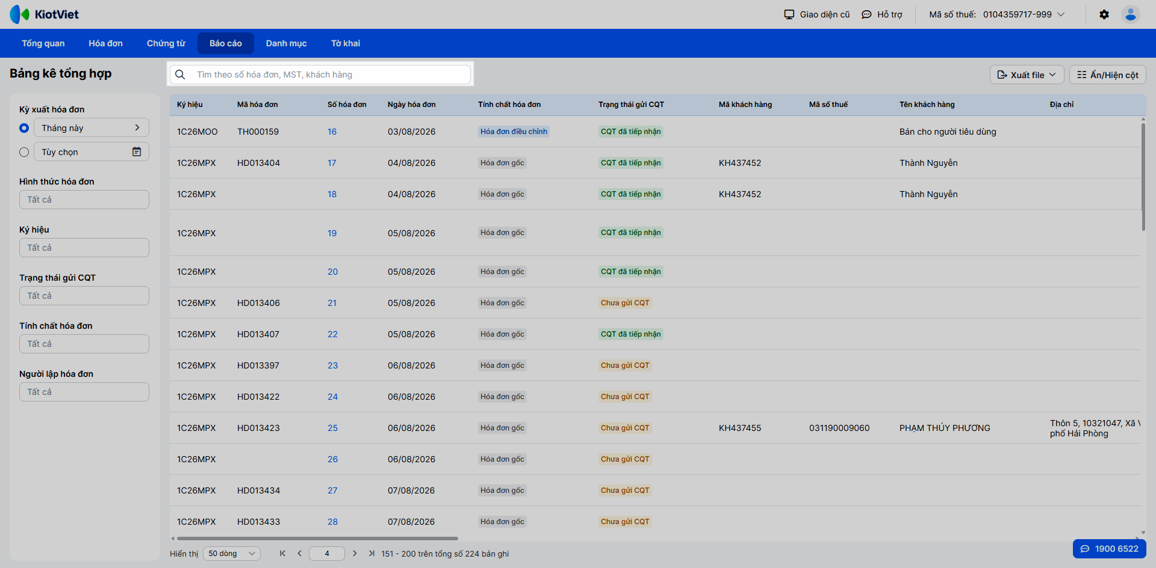1156x568 pixels.
Task: Open the Tờ khai menu
Action: (346, 43)
